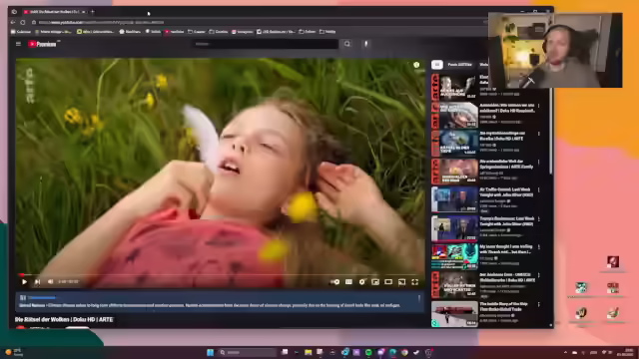Open Windows Start menu in taskbar
This screenshot has width=639, height=359.
coord(211,352)
